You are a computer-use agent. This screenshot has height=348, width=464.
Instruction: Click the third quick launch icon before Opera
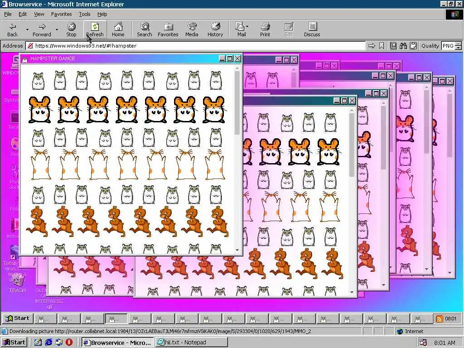point(59,343)
